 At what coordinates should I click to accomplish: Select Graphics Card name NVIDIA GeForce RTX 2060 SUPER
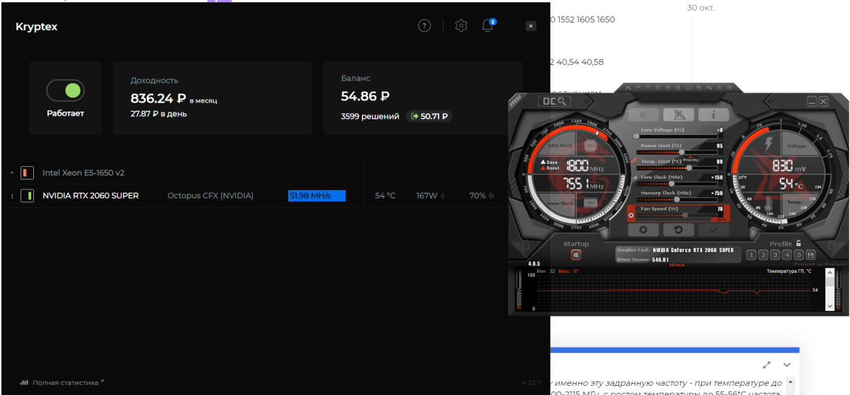[x=693, y=250]
